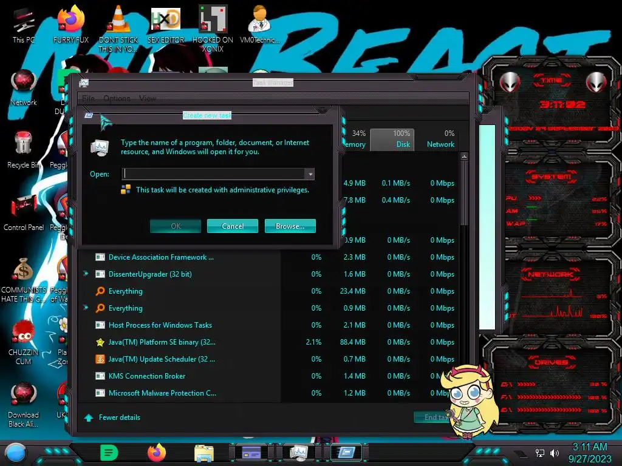Click the KMS Connection Broker process icon
Image resolution: width=622 pixels, height=466 pixels.
click(x=100, y=376)
